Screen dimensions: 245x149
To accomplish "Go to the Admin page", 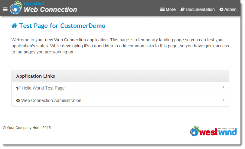I will pos(228,9).
